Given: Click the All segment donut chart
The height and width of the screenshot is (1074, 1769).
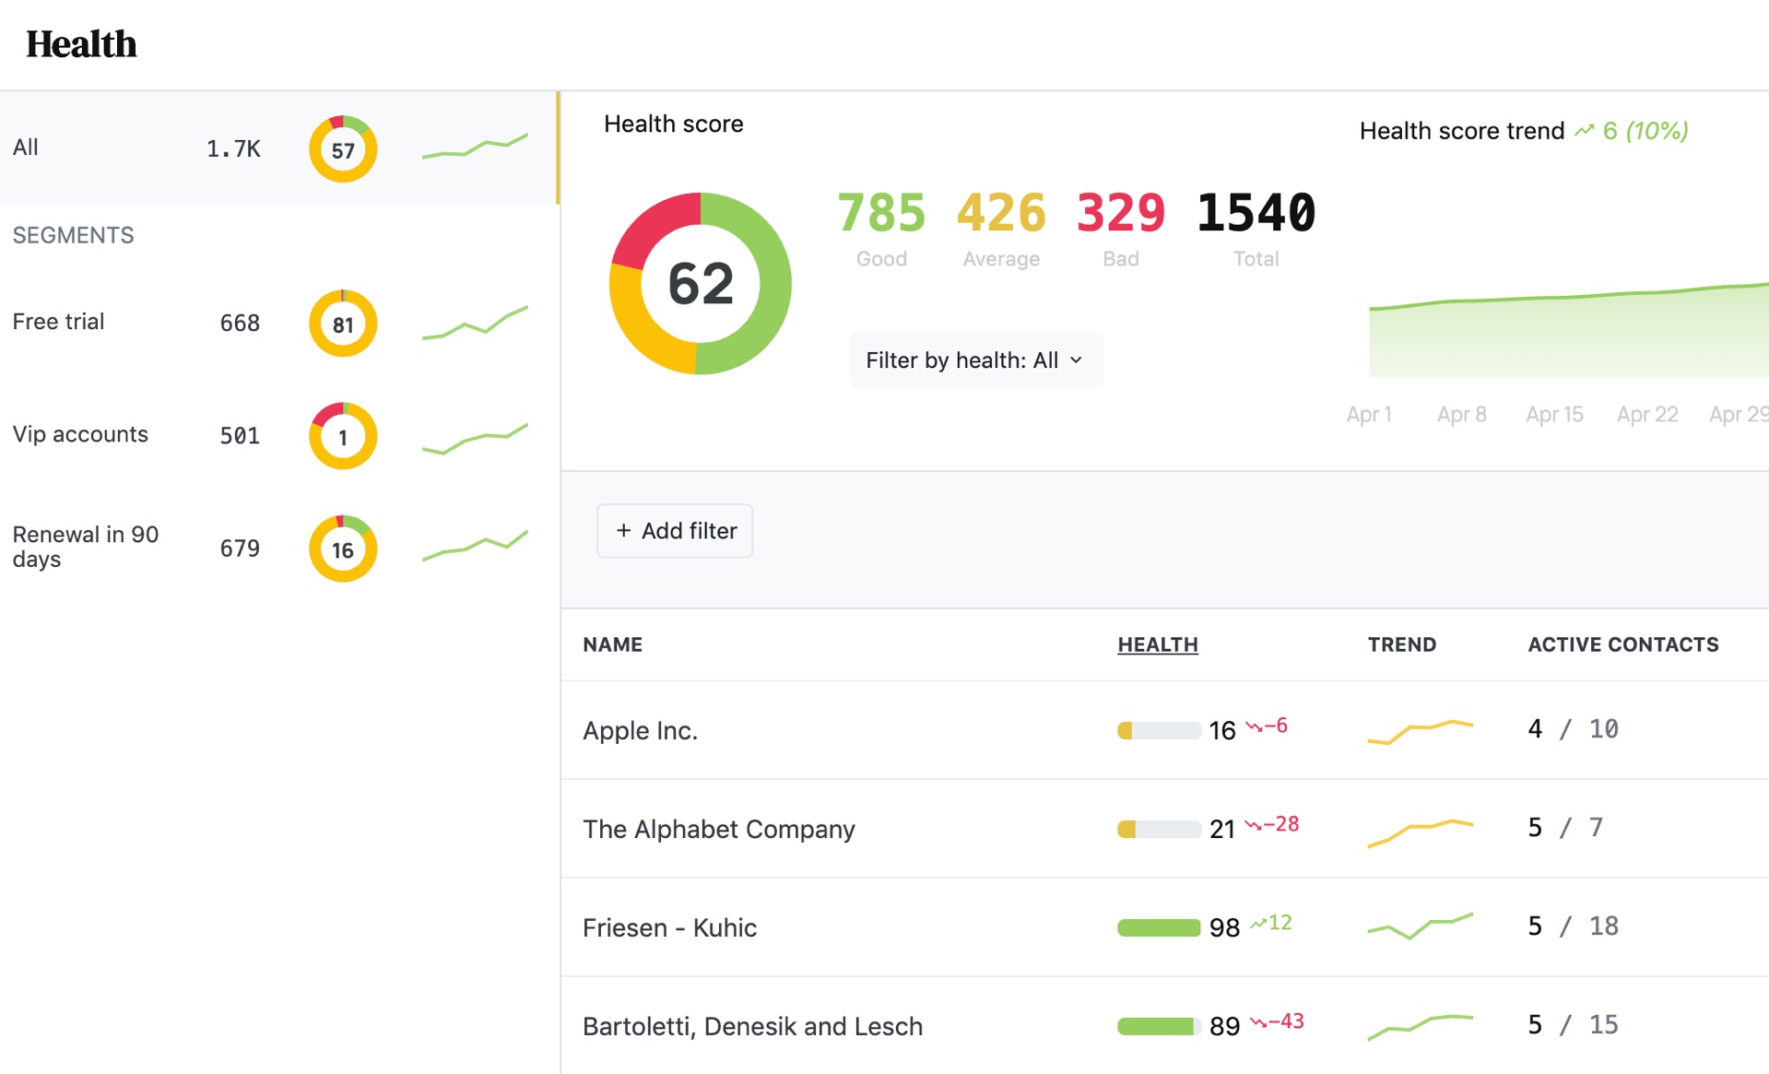Looking at the screenshot, I should [342, 148].
